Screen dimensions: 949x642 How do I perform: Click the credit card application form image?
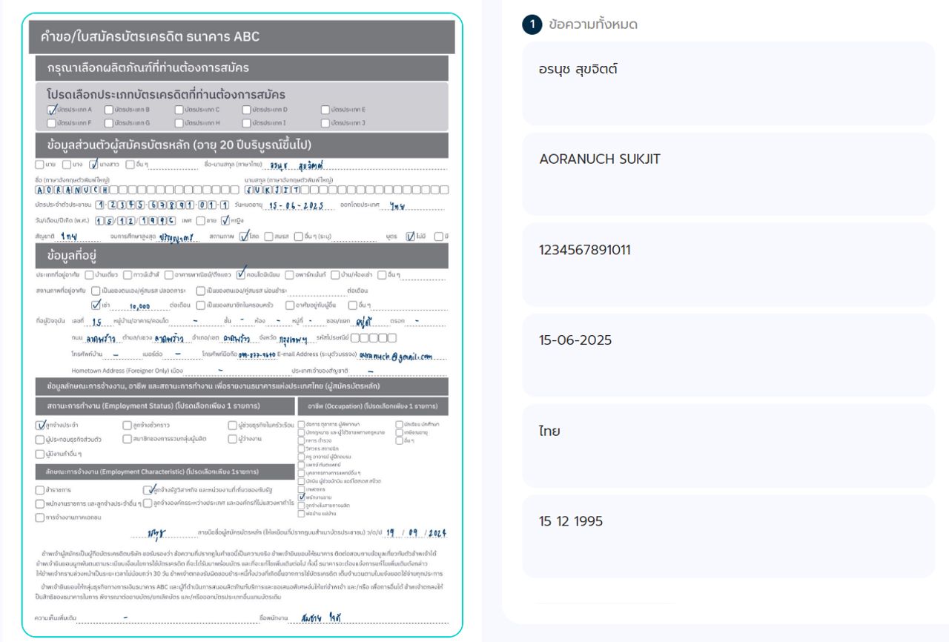(x=242, y=325)
